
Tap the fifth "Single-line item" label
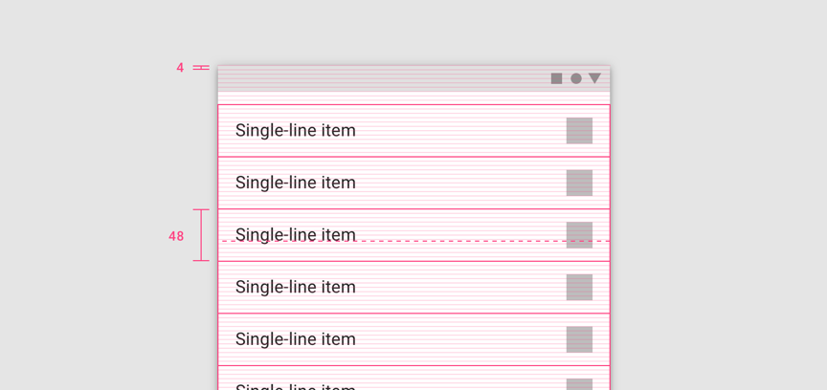click(295, 339)
